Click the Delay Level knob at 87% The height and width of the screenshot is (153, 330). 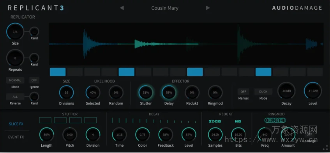point(189,134)
